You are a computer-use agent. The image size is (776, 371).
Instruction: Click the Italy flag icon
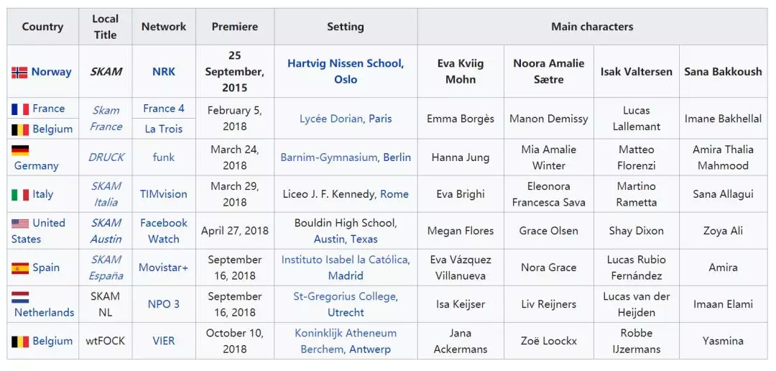click(20, 194)
